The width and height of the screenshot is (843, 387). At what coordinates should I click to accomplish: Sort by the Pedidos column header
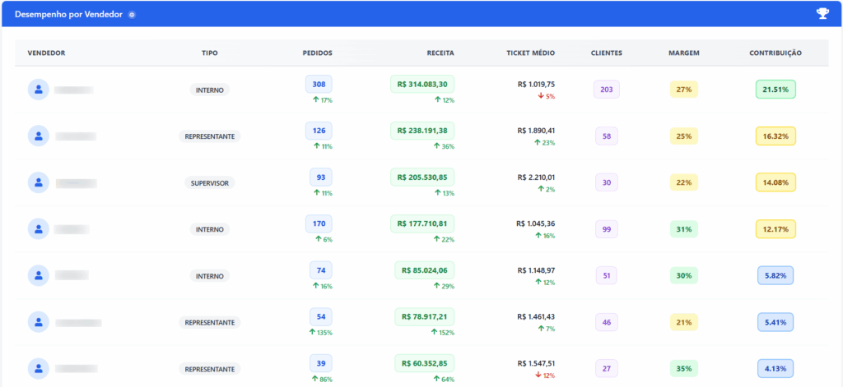318,53
